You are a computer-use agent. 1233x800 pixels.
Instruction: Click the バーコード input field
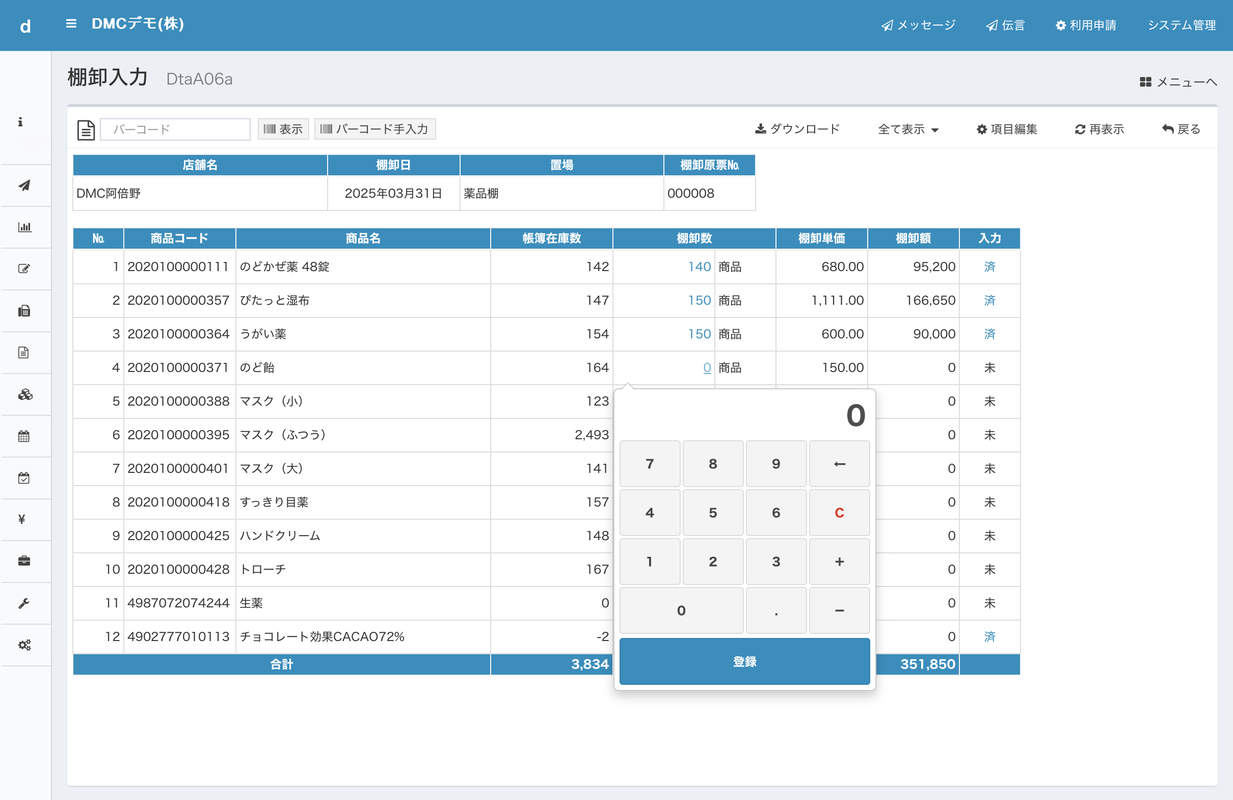click(x=175, y=129)
